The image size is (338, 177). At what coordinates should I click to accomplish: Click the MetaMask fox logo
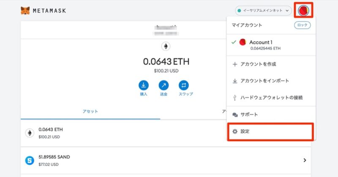(25, 11)
